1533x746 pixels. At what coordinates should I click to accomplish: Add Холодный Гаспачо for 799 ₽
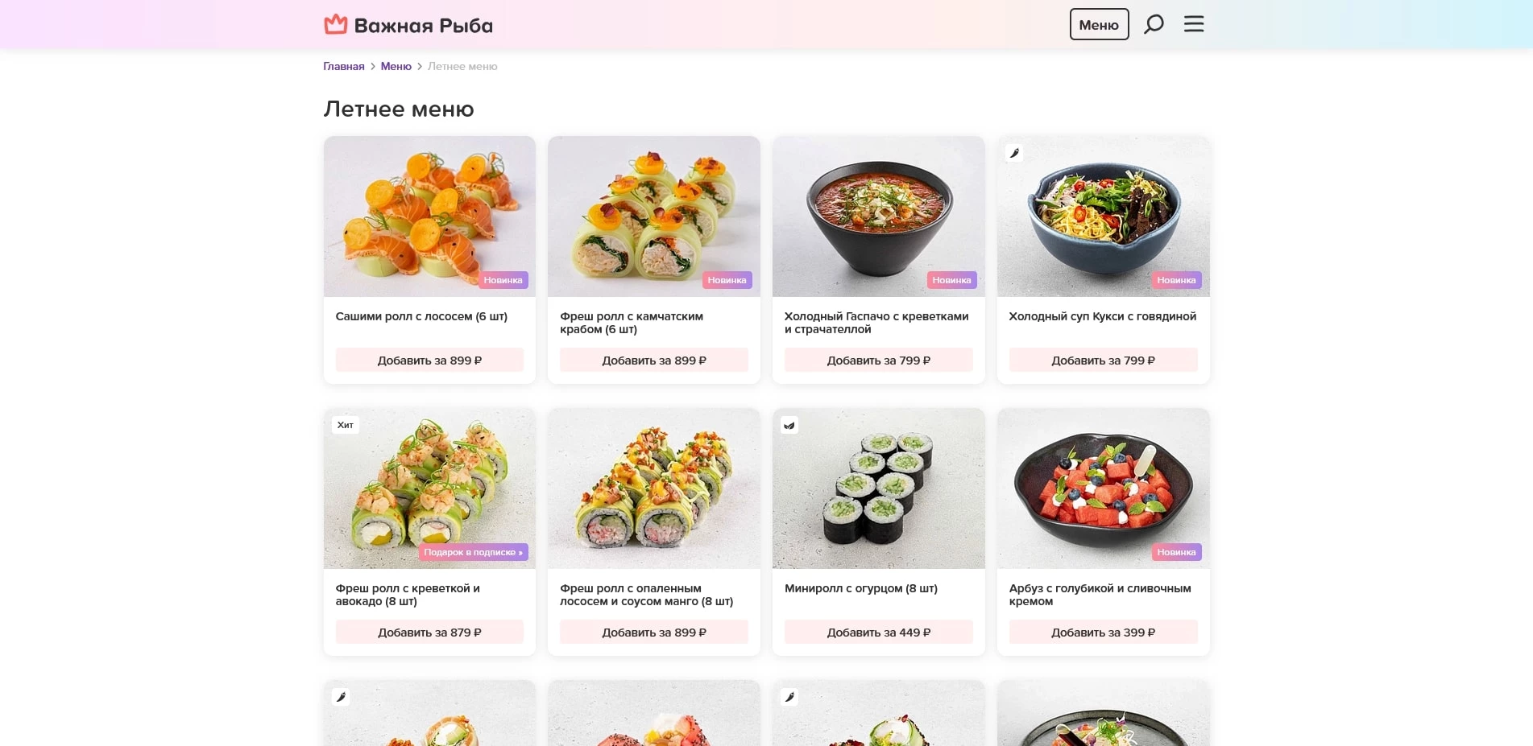click(x=878, y=361)
